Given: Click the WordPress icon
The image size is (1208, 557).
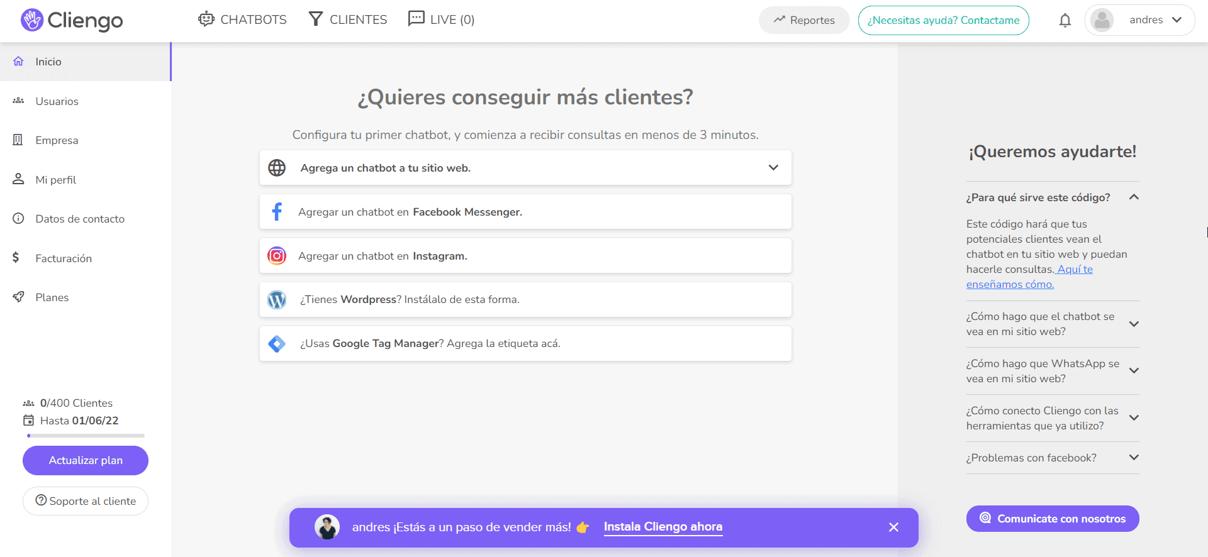Looking at the screenshot, I should (277, 300).
